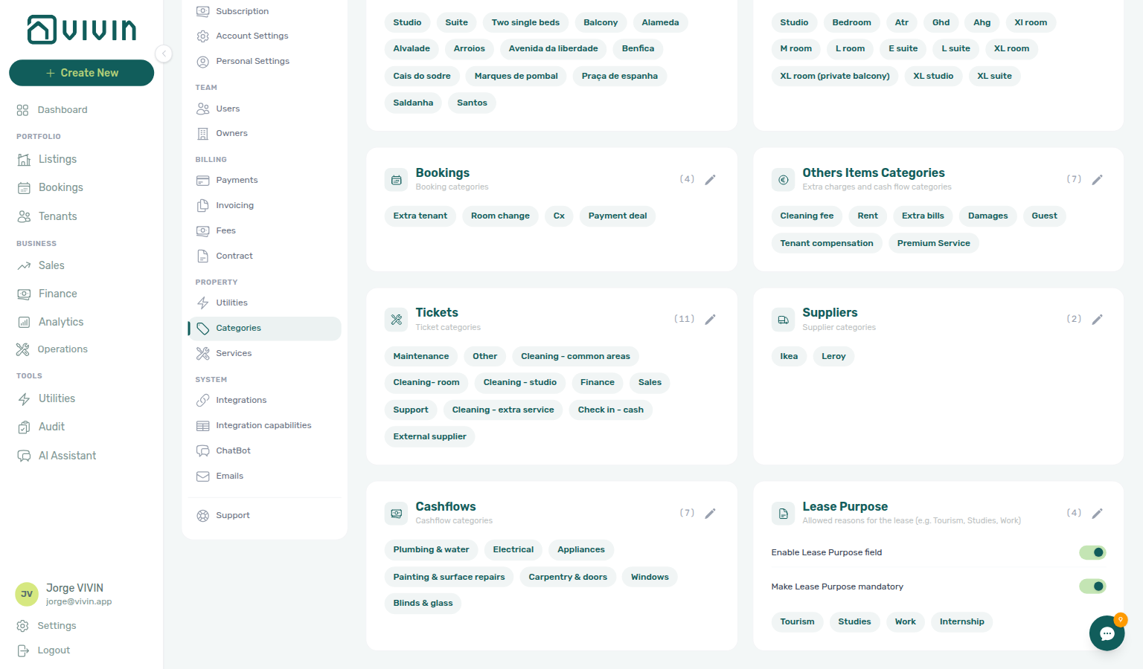1143x669 pixels.
Task: Click the VIVIN logo
Action: tap(82, 30)
